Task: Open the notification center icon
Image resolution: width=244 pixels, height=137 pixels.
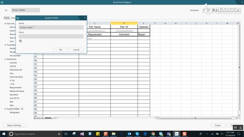Action: (239, 134)
